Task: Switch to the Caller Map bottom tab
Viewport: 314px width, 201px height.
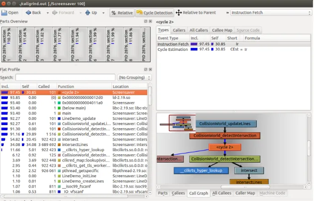Action: [x=245, y=193]
